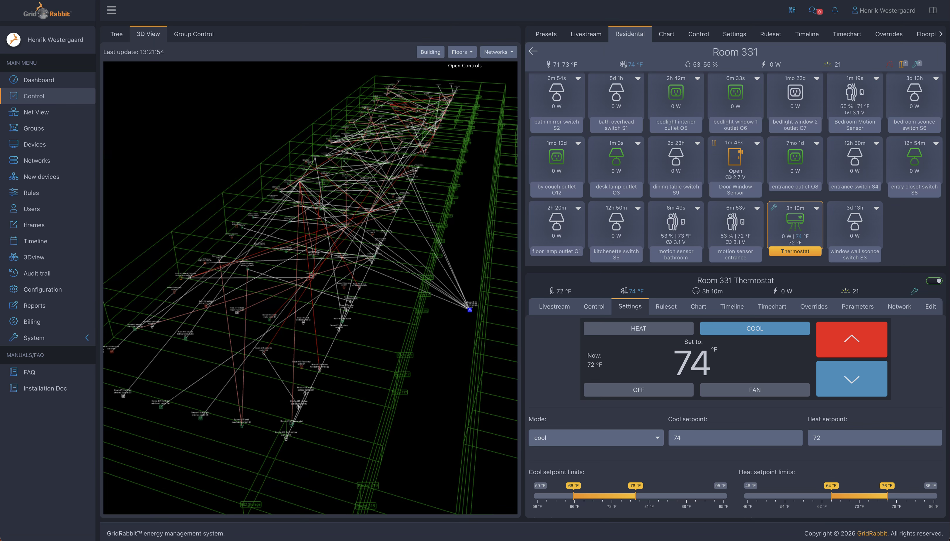Click the Dashboard sidebar icon
Screen dimensions: 950x541
[13, 80]
